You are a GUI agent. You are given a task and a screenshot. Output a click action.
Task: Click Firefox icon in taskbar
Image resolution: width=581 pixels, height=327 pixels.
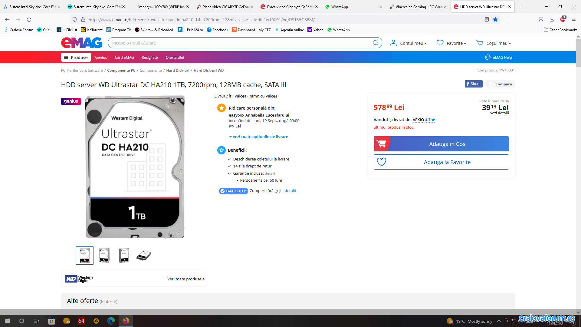click(x=126, y=321)
